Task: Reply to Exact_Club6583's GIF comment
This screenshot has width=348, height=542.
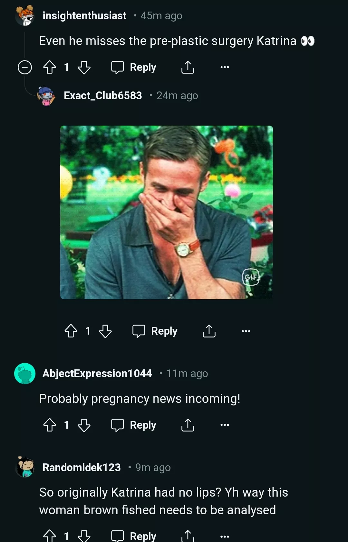Action: coord(155,331)
